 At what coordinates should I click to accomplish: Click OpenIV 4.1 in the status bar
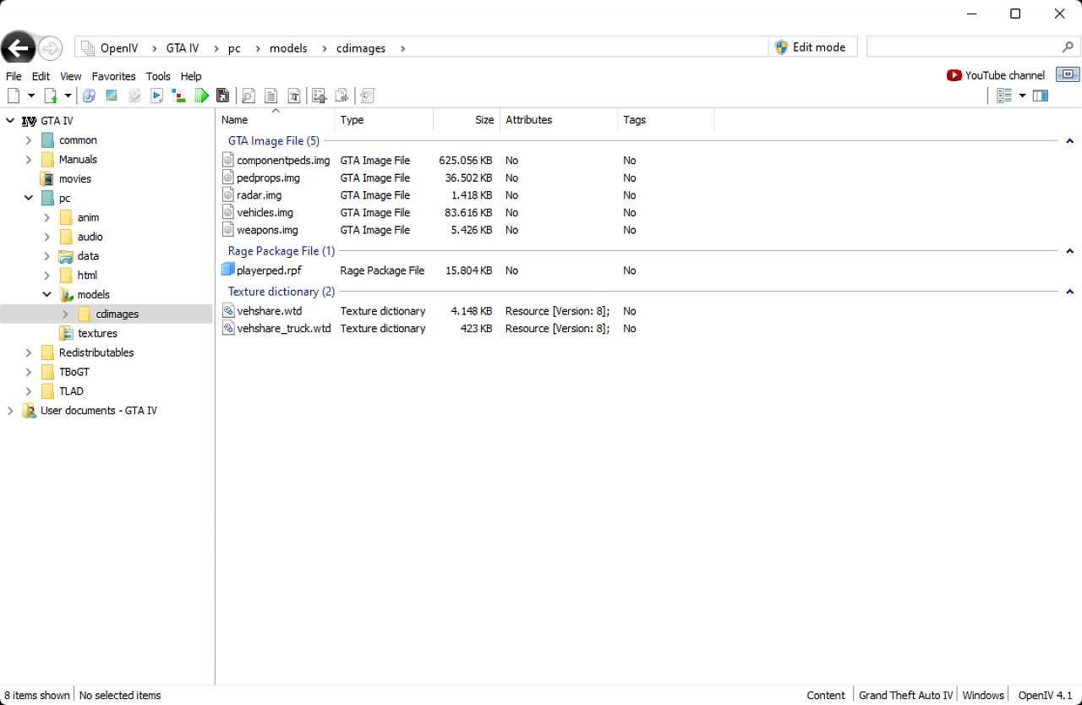1045,695
